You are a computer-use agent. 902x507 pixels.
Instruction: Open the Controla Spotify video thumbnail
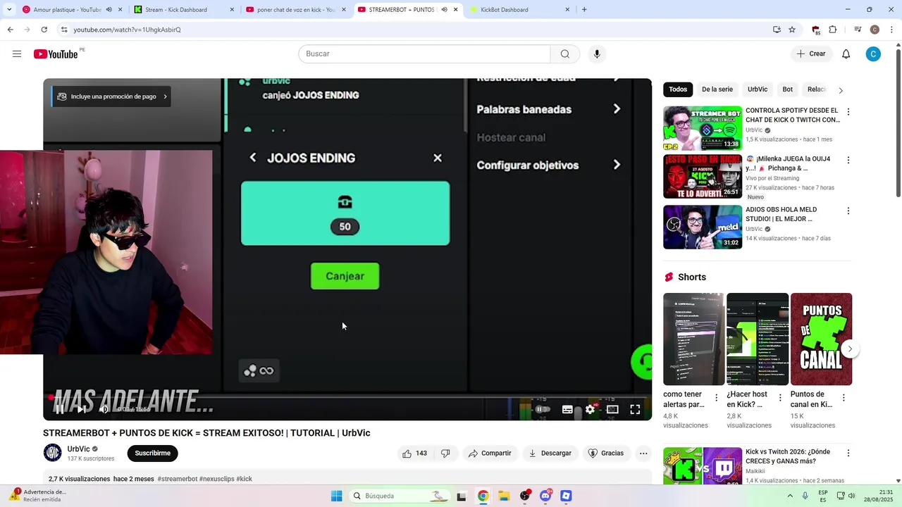(x=703, y=128)
